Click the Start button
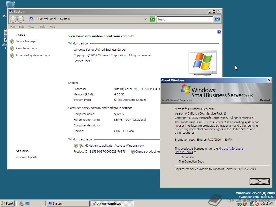Image resolution: width=276 pixels, height=207 pixels. (x=7, y=203)
